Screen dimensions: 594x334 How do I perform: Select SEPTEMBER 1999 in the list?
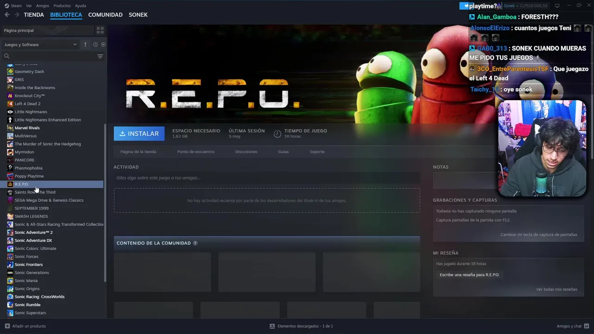point(32,208)
